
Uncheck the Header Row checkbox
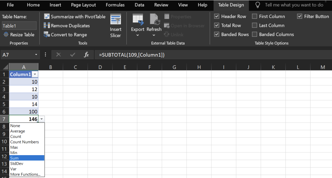tap(217, 16)
